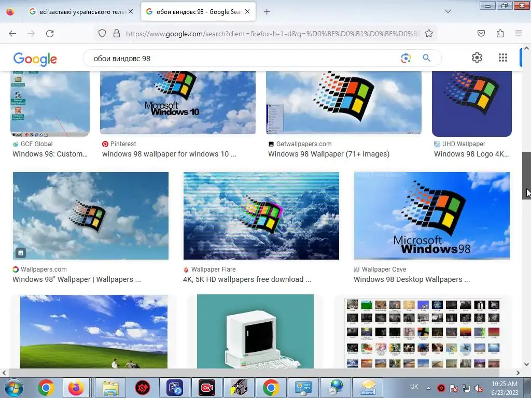Click the Wallpapers.com source label
Screen dimensions: 531x398
[x=44, y=269]
